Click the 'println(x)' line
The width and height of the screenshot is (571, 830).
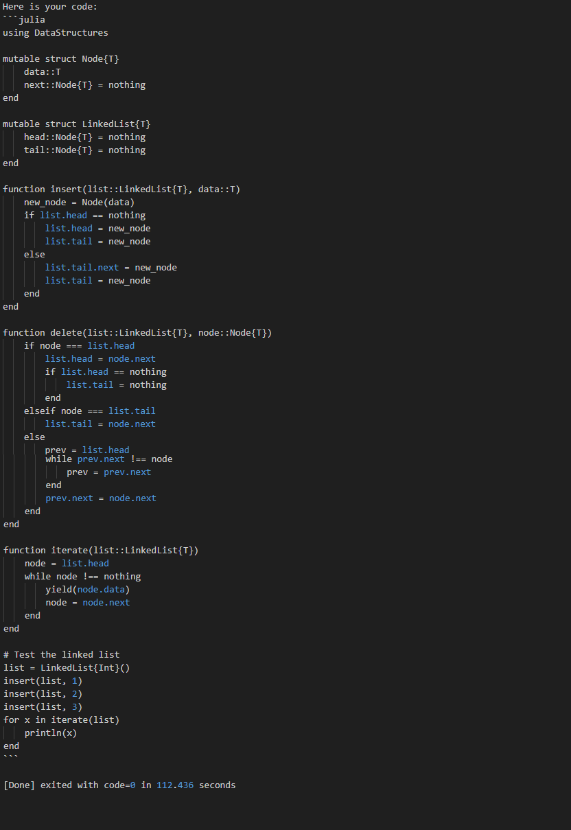tap(51, 733)
